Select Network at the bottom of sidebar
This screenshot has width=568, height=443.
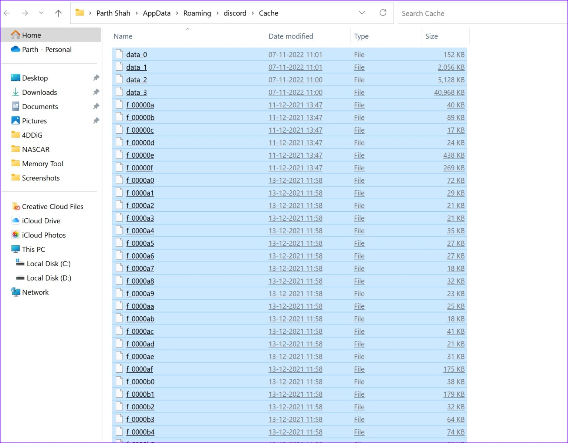tap(35, 292)
